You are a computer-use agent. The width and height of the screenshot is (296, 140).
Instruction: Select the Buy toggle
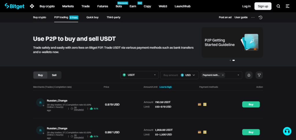click(x=40, y=75)
